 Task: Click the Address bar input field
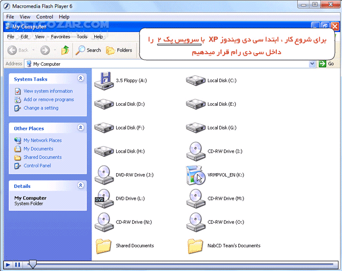170,64
